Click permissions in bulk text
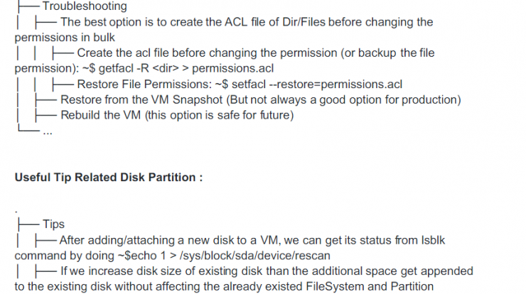This screenshot has width=526, height=294. coord(65,38)
